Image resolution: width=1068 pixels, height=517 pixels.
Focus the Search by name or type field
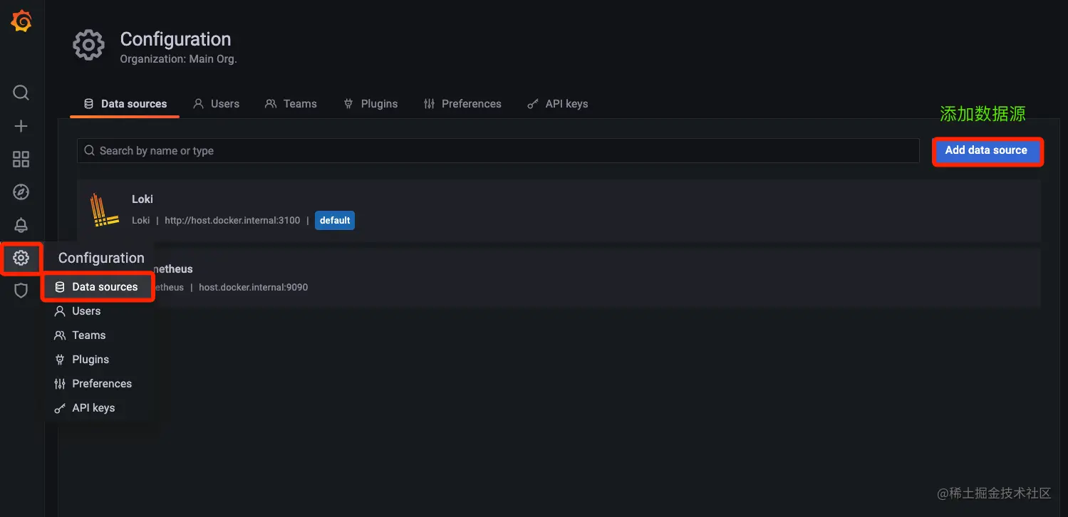click(x=498, y=151)
